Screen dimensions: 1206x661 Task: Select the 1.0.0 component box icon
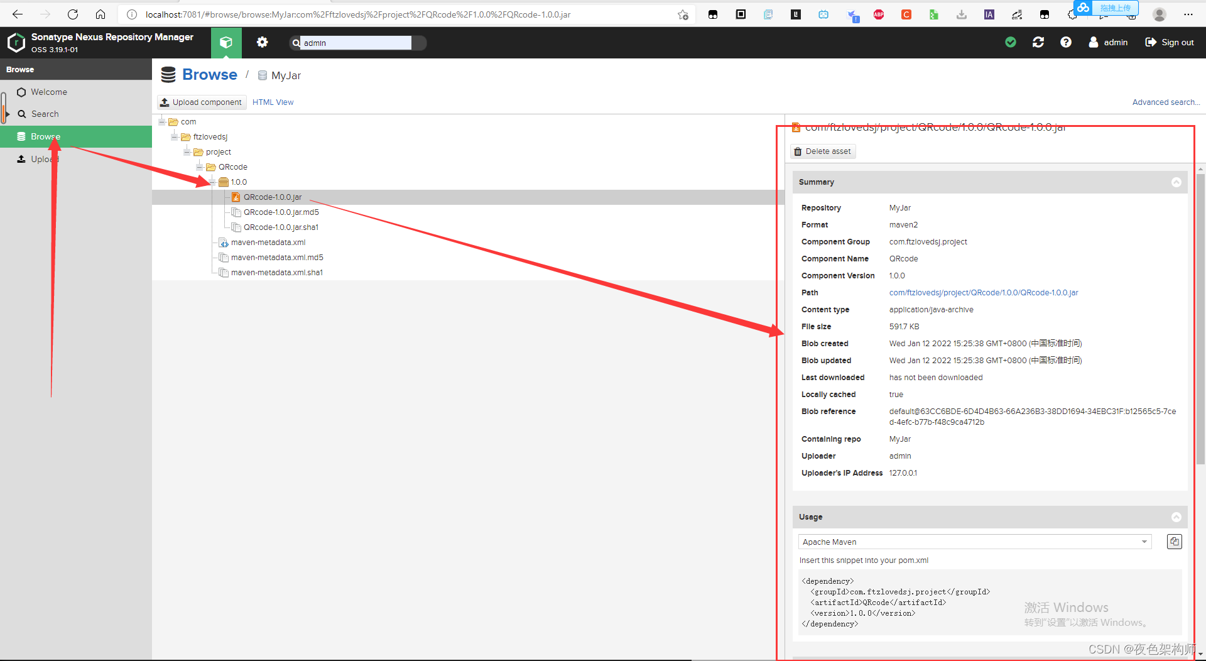223,182
